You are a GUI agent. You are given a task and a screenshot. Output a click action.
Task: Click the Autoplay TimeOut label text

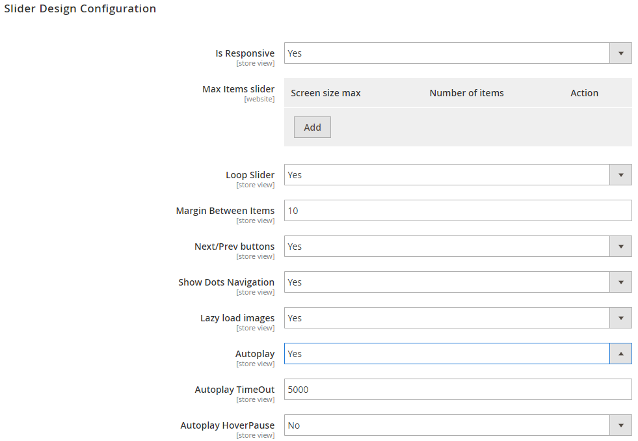coord(234,390)
